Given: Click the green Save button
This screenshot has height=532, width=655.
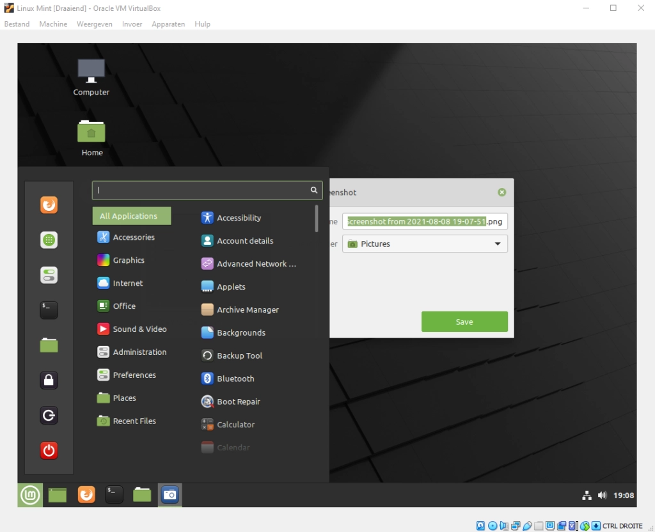Looking at the screenshot, I should pyautogui.click(x=464, y=322).
